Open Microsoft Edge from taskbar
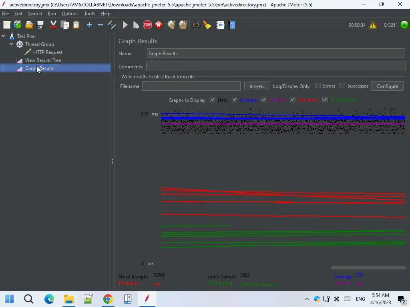410x307 pixels. tap(49, 299)
